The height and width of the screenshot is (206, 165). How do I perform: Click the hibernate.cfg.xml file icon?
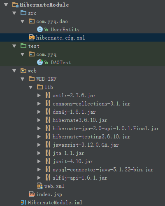point(32,37)
